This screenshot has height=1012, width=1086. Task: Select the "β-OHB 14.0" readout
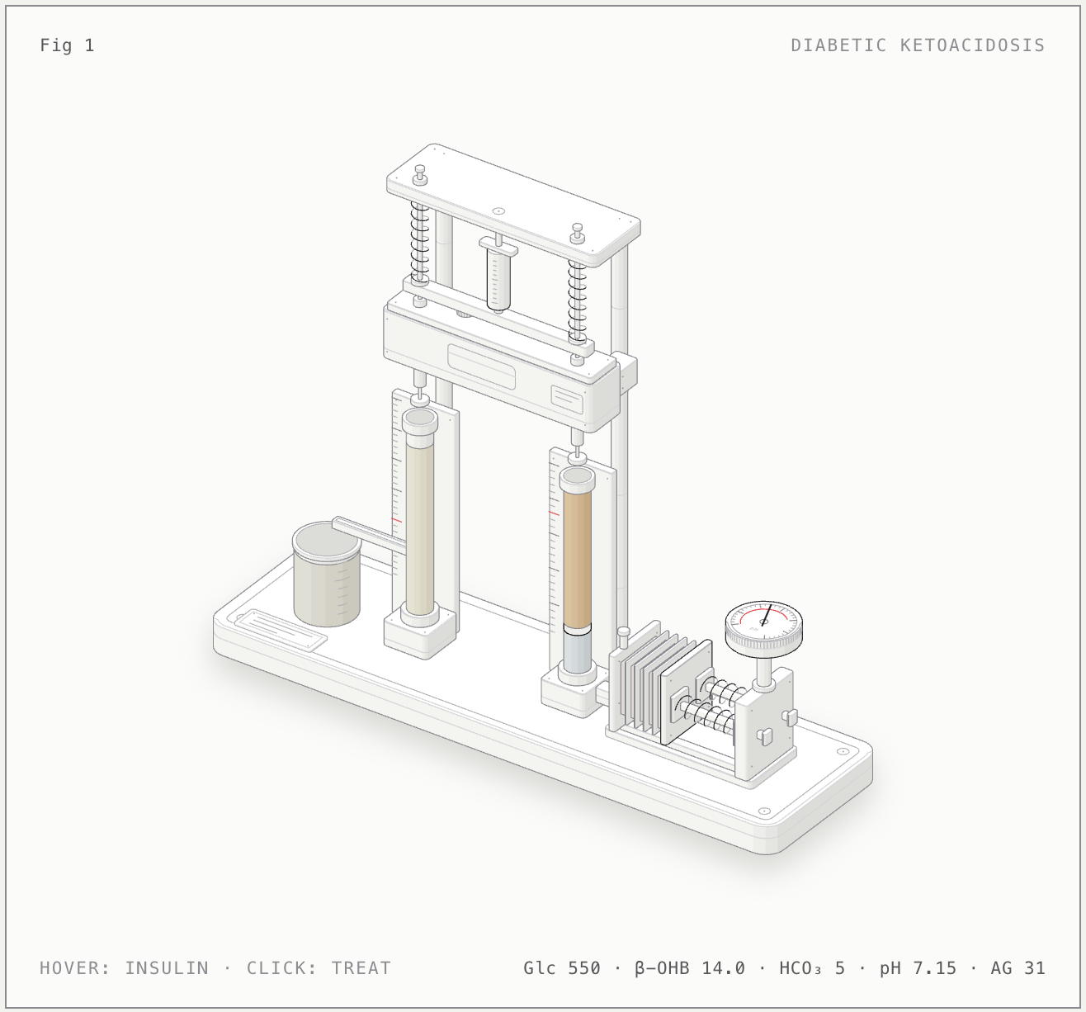690,967
